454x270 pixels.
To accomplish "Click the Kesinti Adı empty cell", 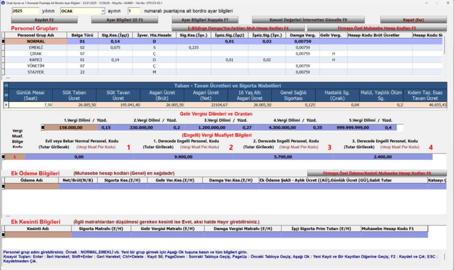I will tap(38, 235).
